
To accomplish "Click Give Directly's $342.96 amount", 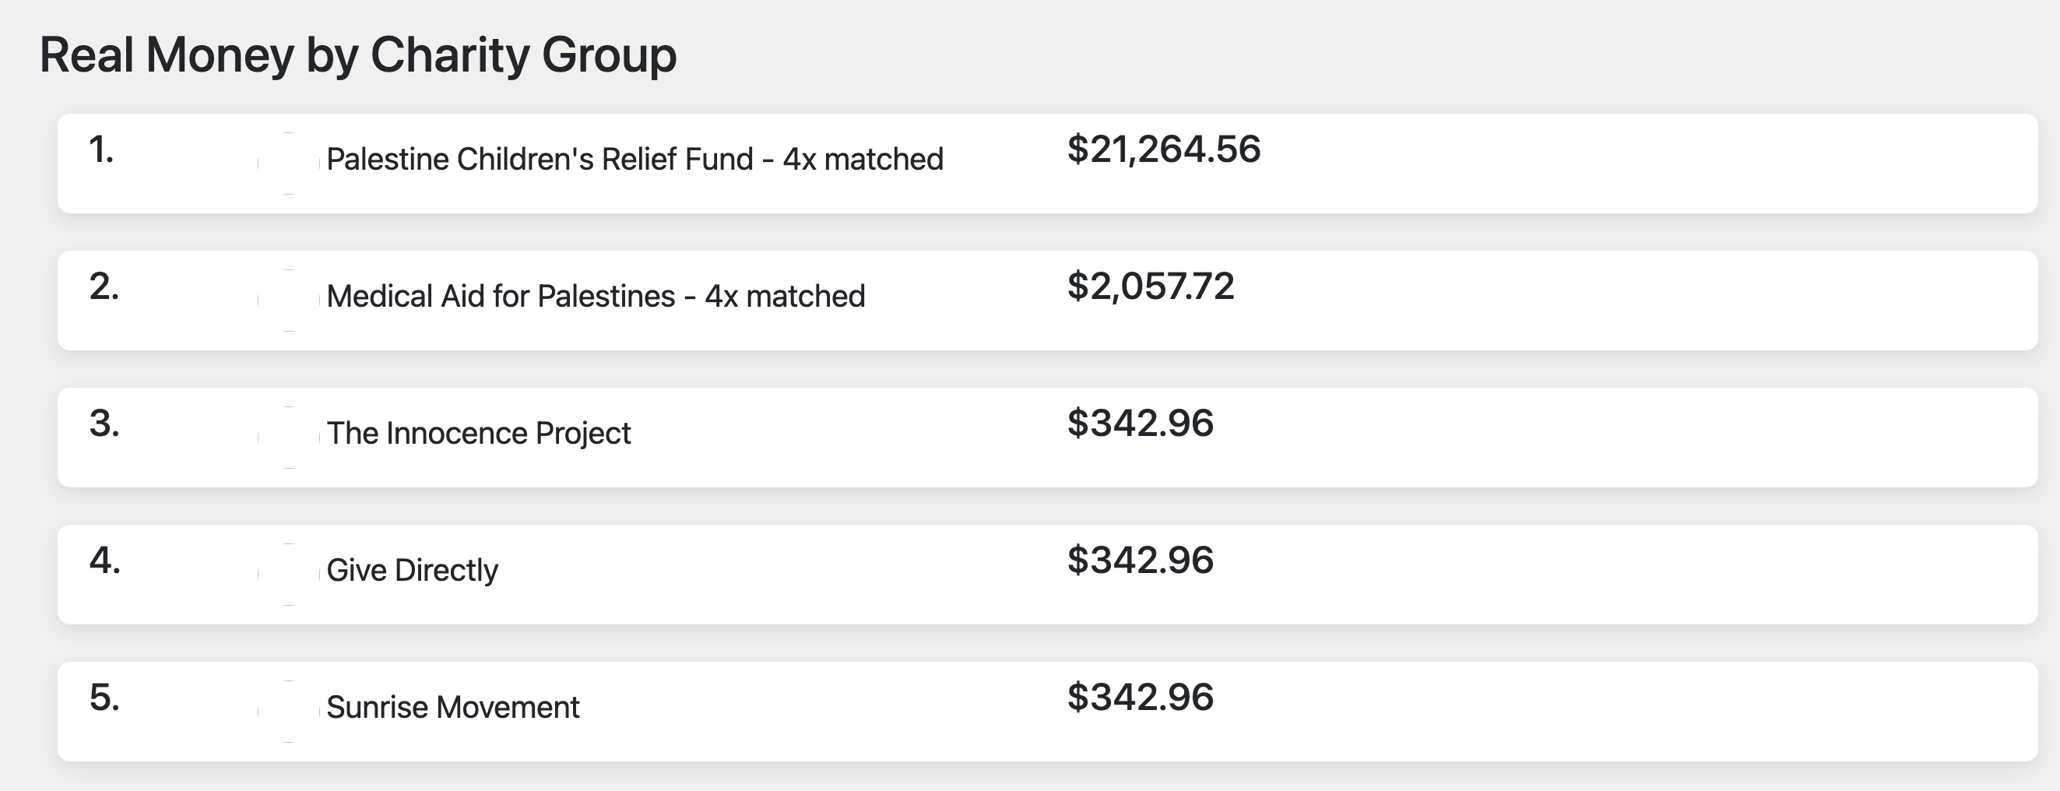I will (1140, 560).
